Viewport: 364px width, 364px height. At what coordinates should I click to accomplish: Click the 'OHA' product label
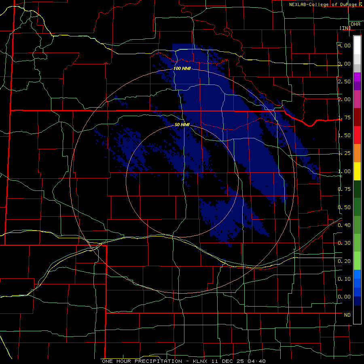click(356, 24)
